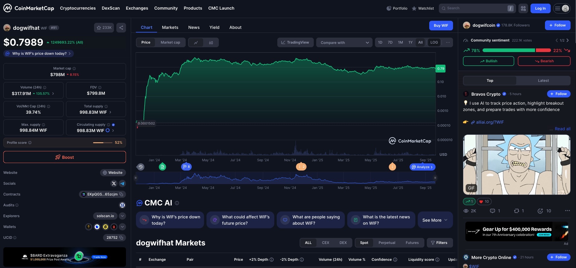Vote Bullish on community sentiment
576x268 pixels.
click(x=488, y=61)
